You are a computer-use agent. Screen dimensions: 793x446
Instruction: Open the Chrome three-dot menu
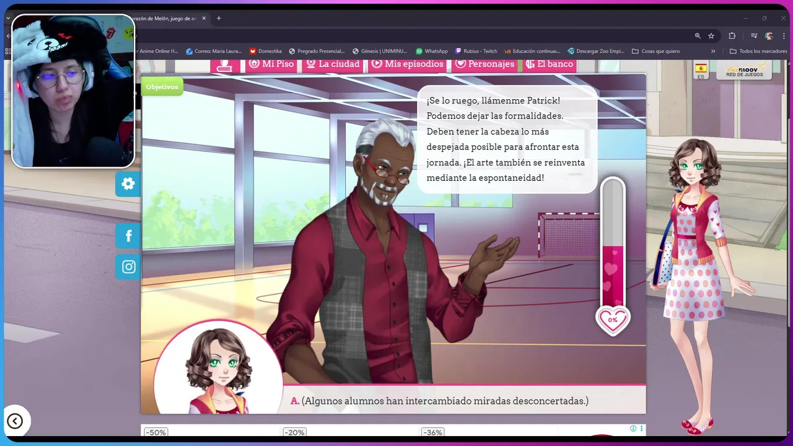[x=784, y=36]
